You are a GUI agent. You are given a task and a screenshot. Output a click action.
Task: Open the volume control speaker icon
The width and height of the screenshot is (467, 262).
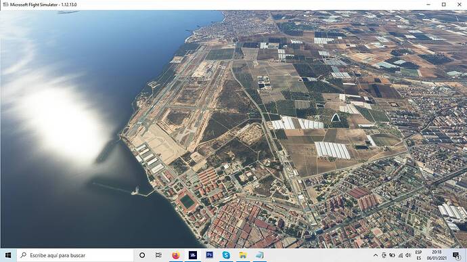[x=408, y=255]
